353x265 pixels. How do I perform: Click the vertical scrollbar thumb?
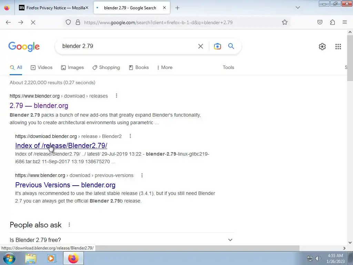point(350,58)
